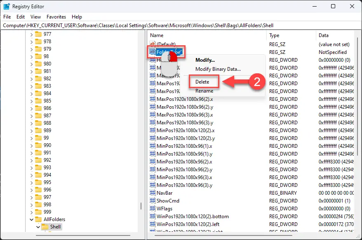Expand the 978 key
This screenshot has height=240, width=362.
coord(31,42)
